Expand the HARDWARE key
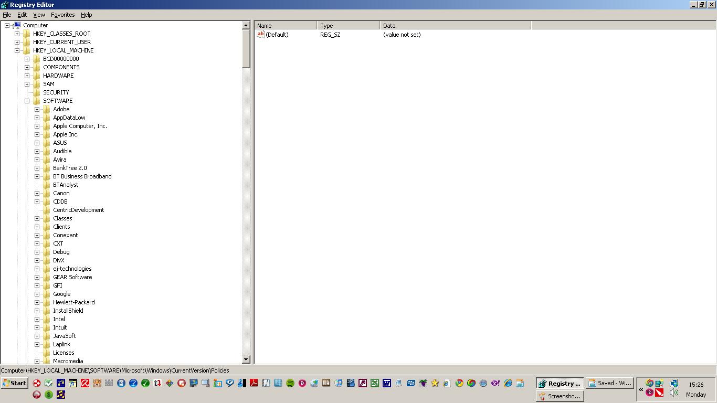Screen dimensions: 717x403 27,76
